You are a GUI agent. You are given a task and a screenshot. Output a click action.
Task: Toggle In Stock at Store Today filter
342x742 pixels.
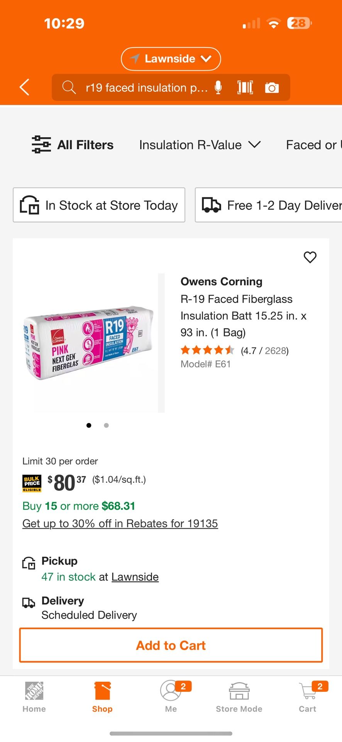[x=99, y=205]
